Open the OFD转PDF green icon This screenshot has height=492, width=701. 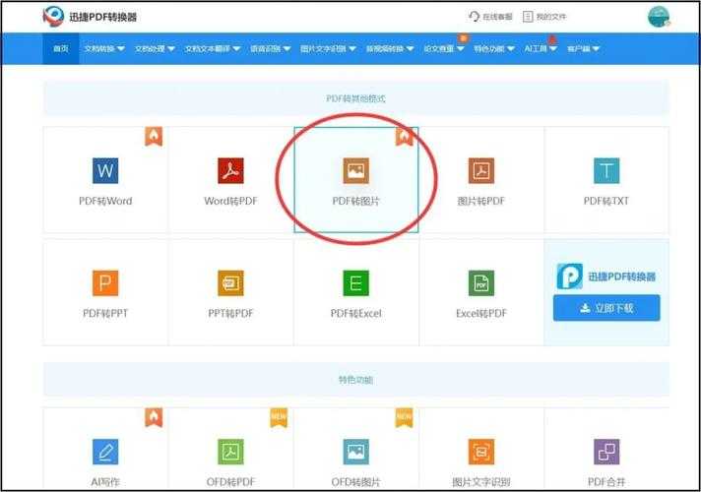[x=230, y=452]
